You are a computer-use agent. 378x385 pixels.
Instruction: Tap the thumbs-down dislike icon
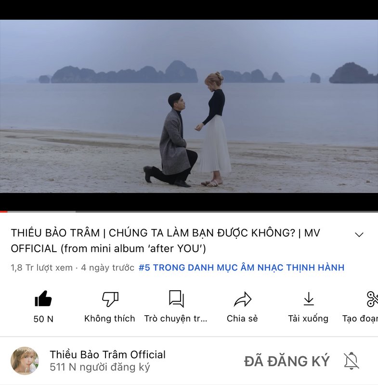tap(110, 299)
